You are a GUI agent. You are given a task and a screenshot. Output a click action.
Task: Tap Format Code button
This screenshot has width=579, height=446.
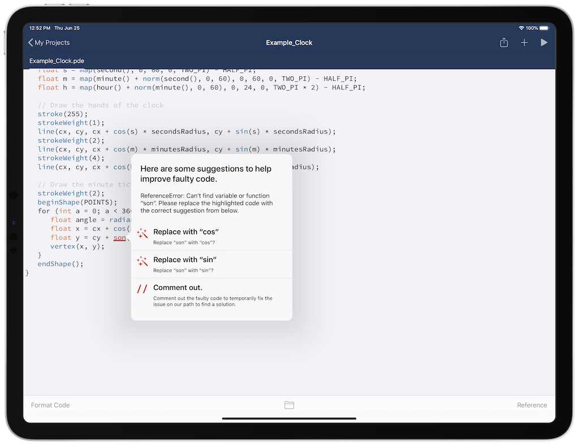point(50,405)
